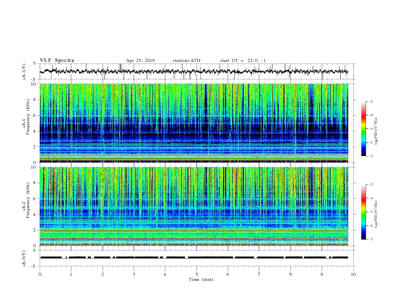Click time axis tick label "0"

pyautogui.click(x=40, y=274)
